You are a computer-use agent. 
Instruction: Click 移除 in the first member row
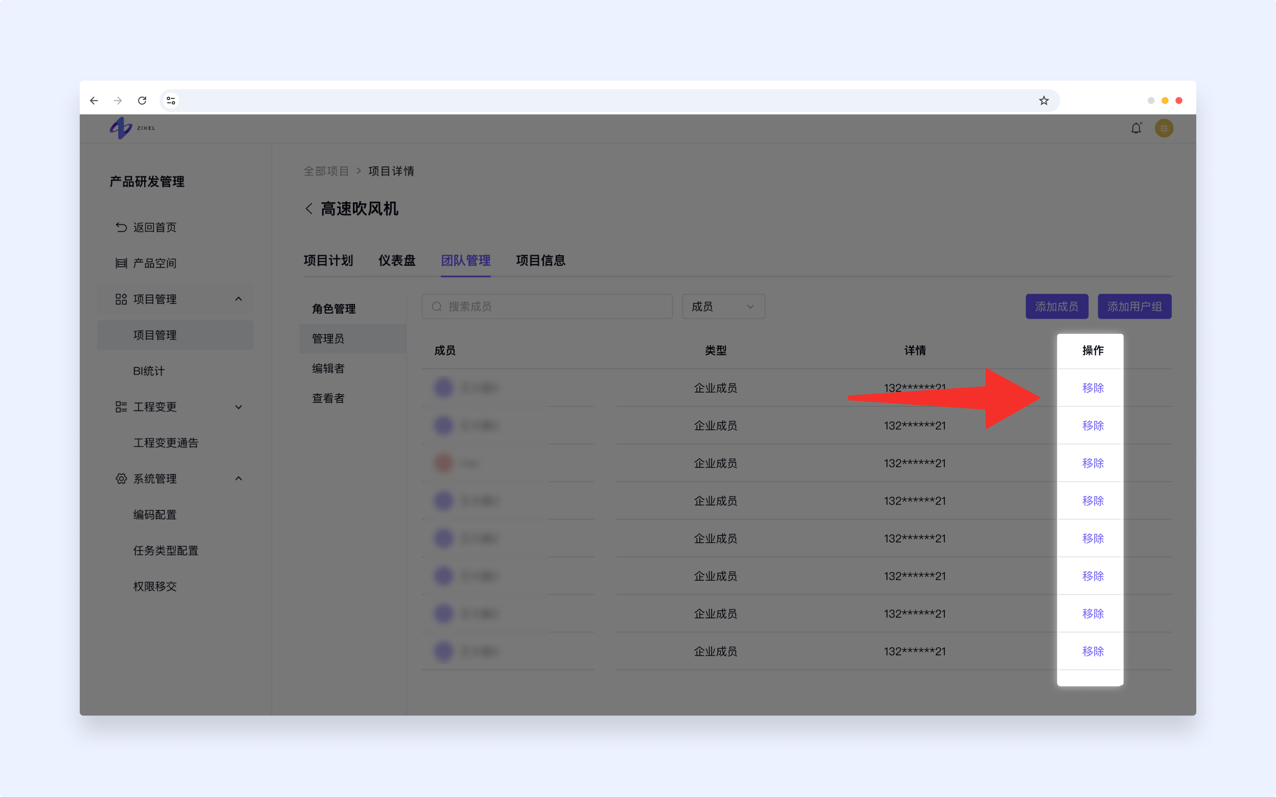coord(1093,388)
